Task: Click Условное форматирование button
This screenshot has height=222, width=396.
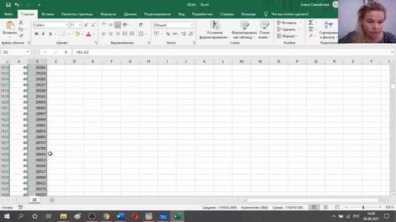Action: coord(215,30)
